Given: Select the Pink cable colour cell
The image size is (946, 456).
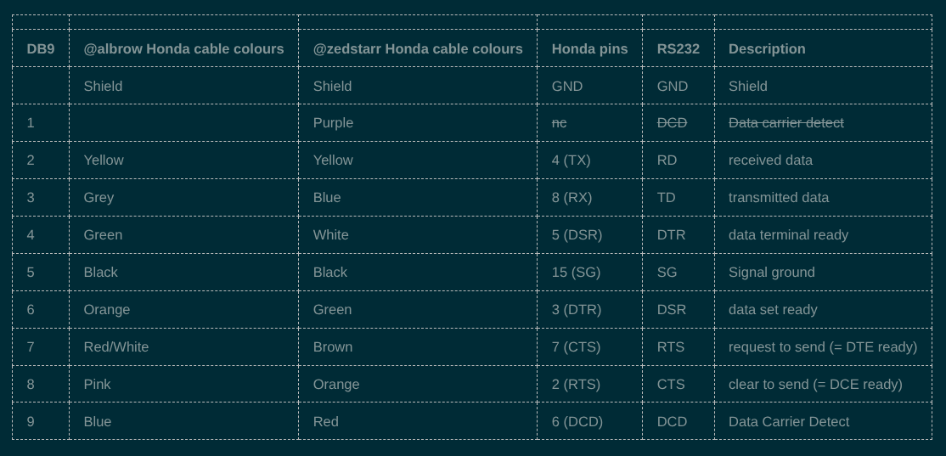Looking at the screenshot, I should pos(98,384).
